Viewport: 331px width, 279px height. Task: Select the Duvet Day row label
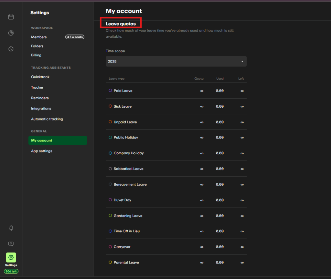point(123,200)
